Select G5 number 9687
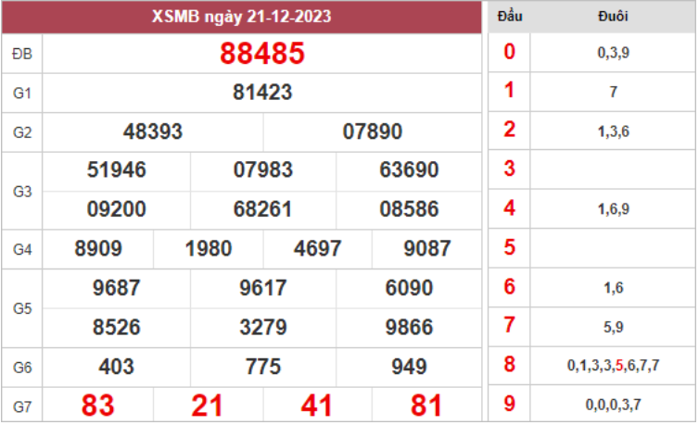 tap(117, 287)
